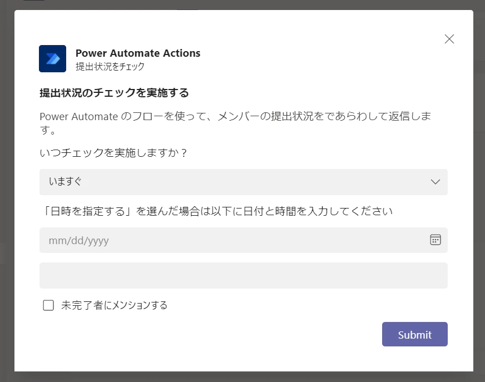The width and height of the screenshot is (485, 382).
Task: Open the calendar date picker icon
Action: (435, 240)
